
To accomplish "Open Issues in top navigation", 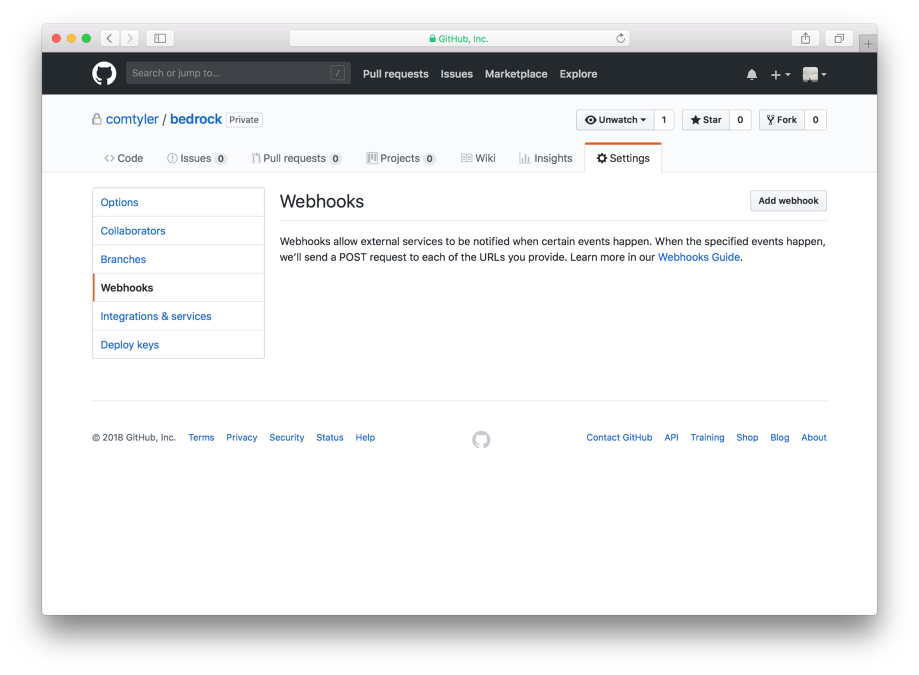I will point(457,74).
